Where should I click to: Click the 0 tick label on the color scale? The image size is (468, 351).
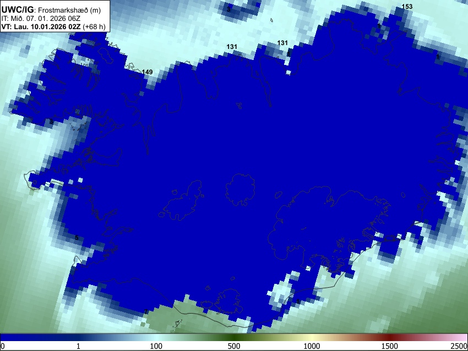tap(3, 346)
